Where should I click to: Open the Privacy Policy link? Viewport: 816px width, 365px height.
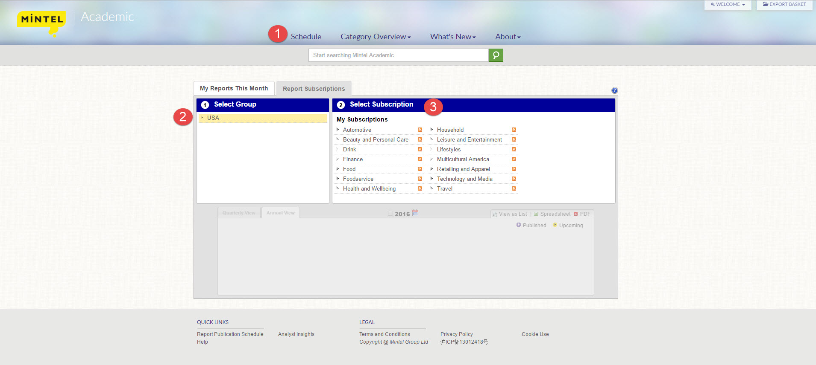click(x=457, y=334)
